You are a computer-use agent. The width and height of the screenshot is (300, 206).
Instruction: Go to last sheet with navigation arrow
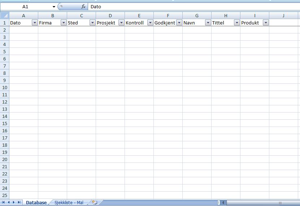(x=19, y=202)
